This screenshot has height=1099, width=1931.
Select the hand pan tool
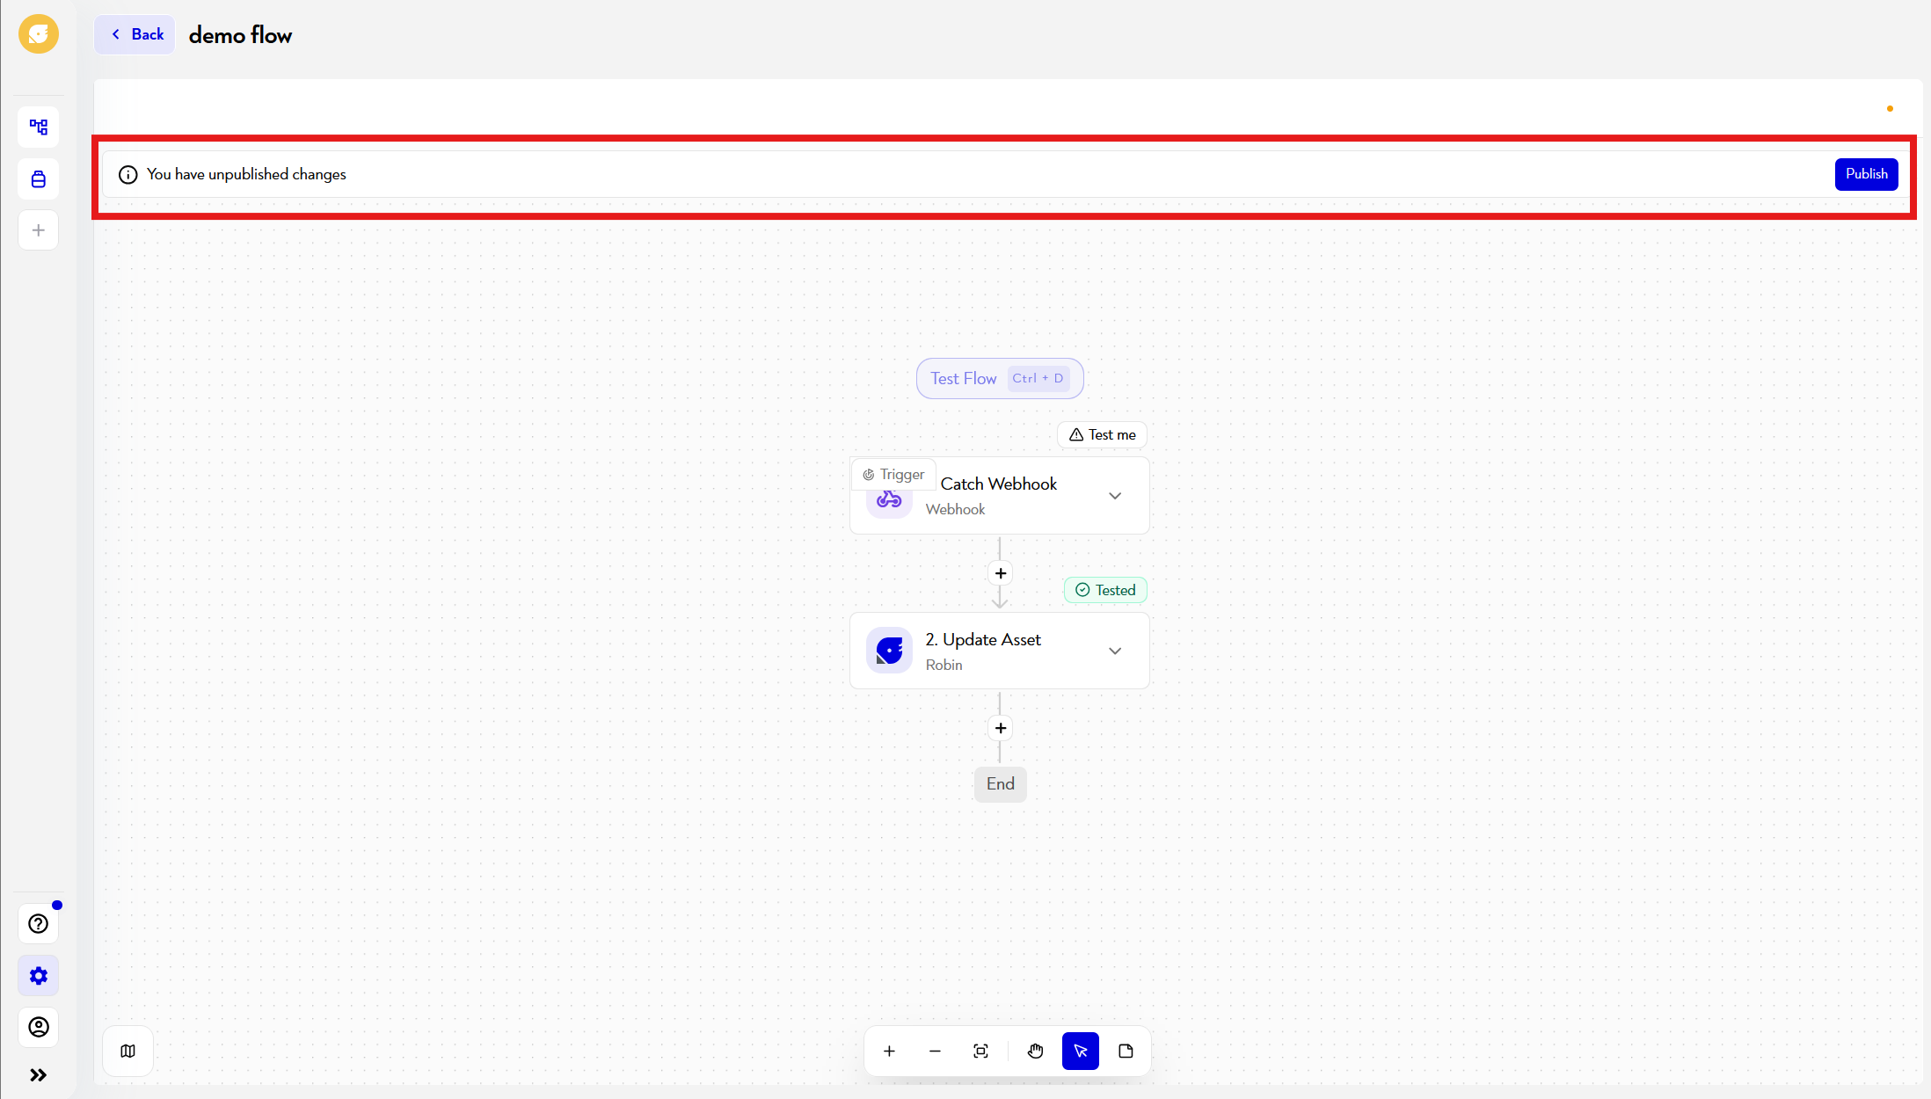click(x=1036, y=1052)
